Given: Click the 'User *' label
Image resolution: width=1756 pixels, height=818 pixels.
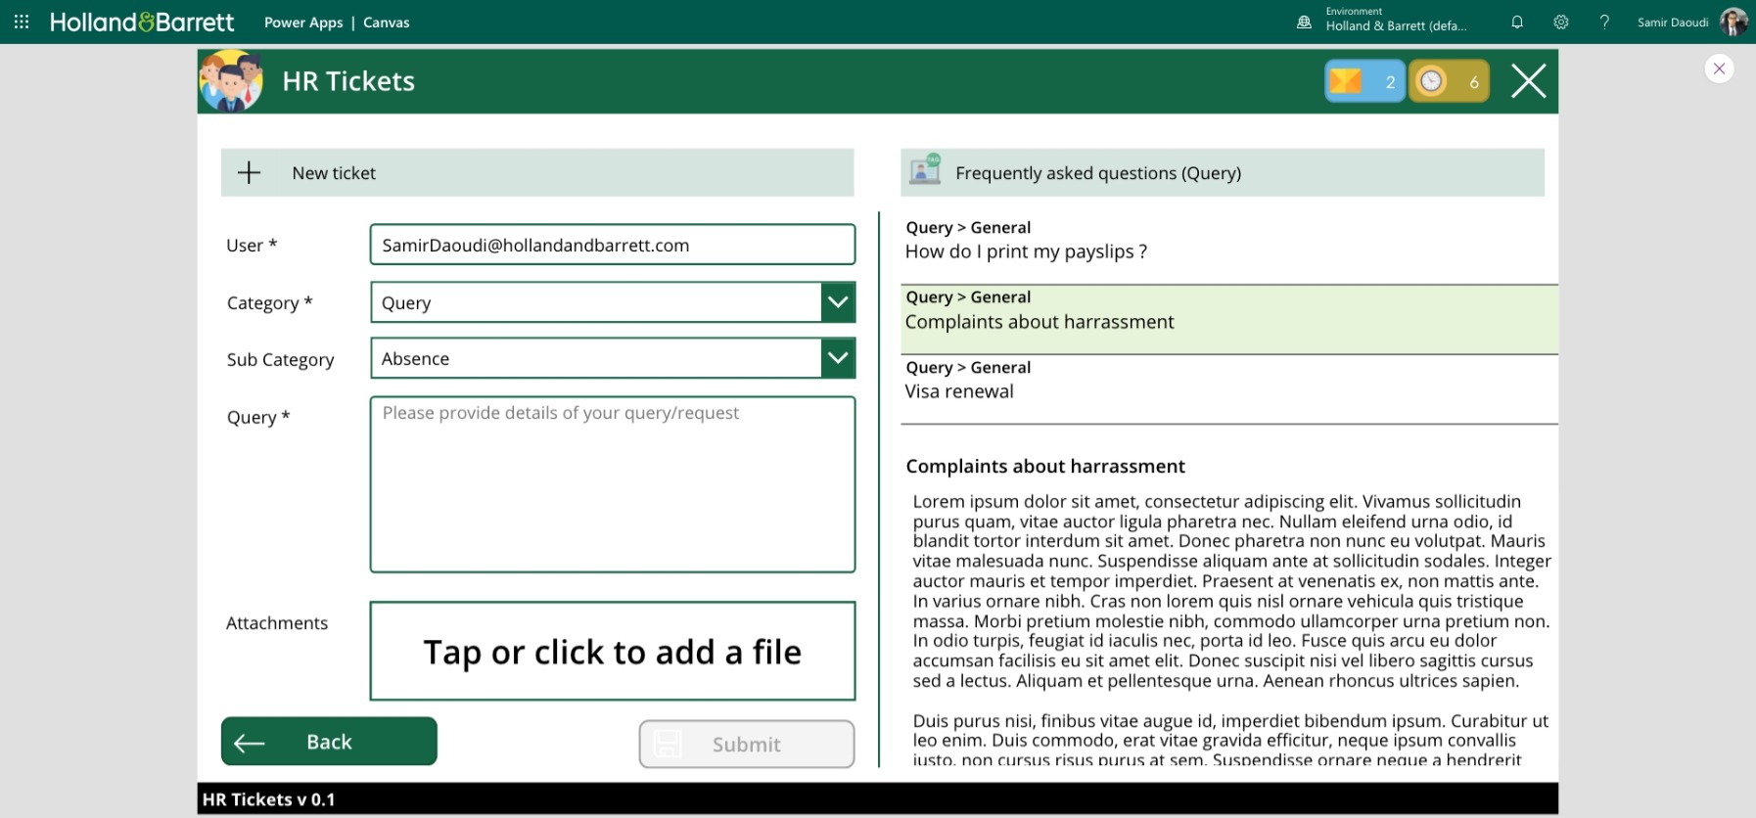Looking at the screenshot, I should pyautogui.click(x=252, y=246).
